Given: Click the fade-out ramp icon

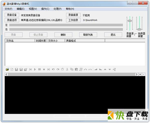Looking at the screenshot, I should click(x=100, y=69).
